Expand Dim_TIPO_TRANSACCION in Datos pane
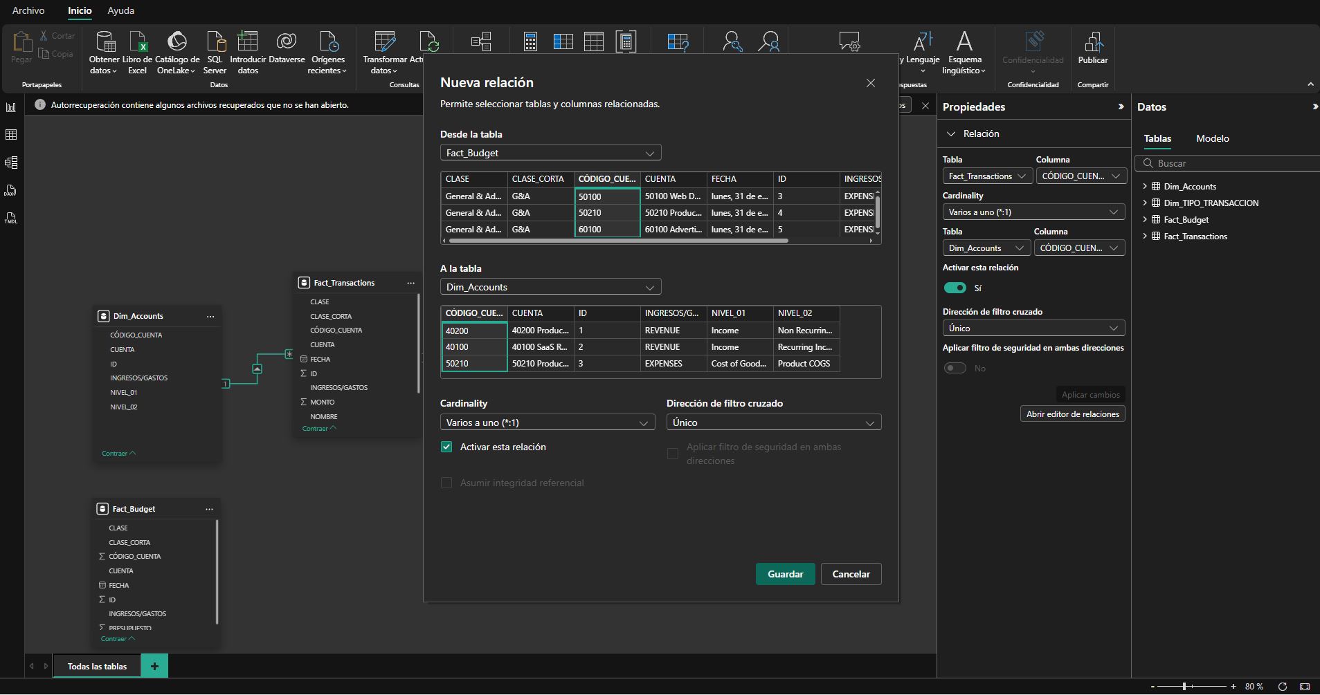The image size is (1320, 695). pos(1145,203)
